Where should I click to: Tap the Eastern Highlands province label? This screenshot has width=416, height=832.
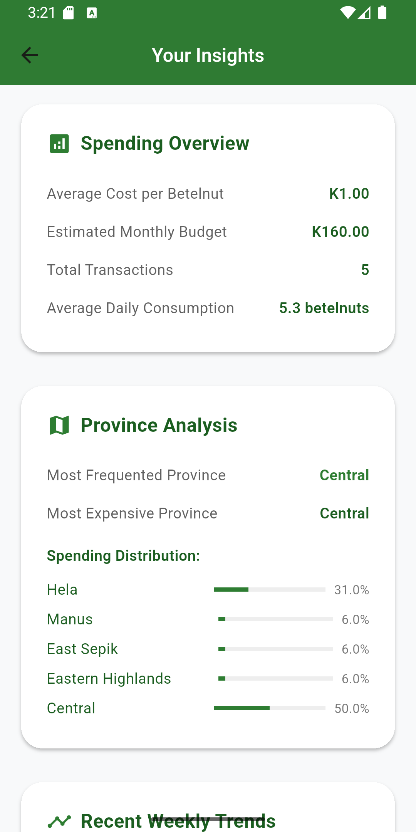[x=109, y=679]
